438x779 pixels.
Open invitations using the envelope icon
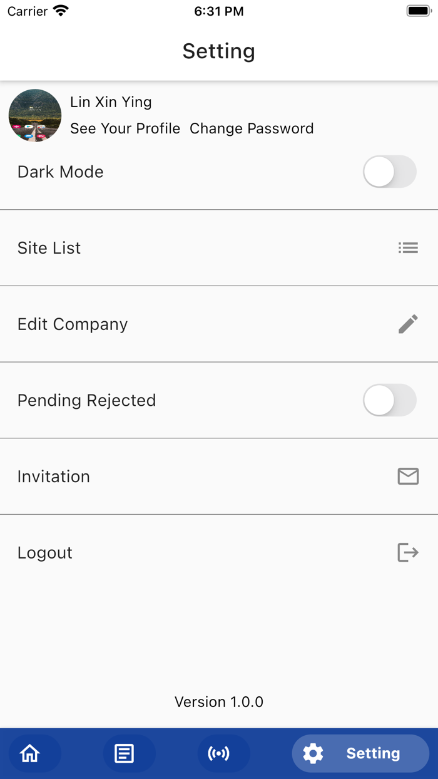click(408, 477)
